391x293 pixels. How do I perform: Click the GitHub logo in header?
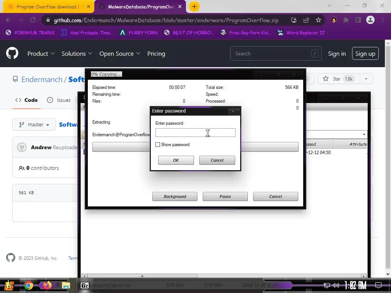[12, 53]
